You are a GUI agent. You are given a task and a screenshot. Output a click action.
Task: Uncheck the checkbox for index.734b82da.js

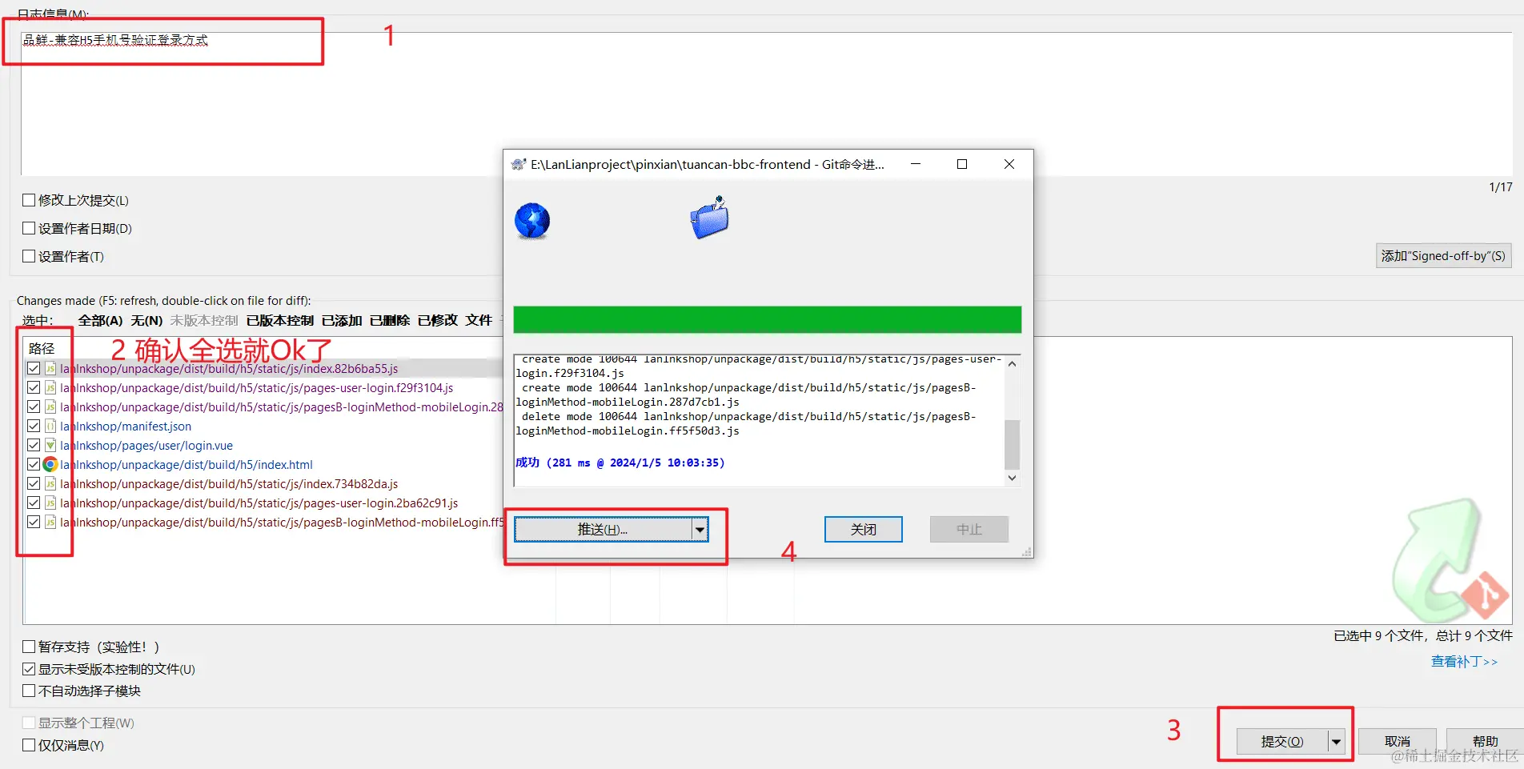(34, 484)
